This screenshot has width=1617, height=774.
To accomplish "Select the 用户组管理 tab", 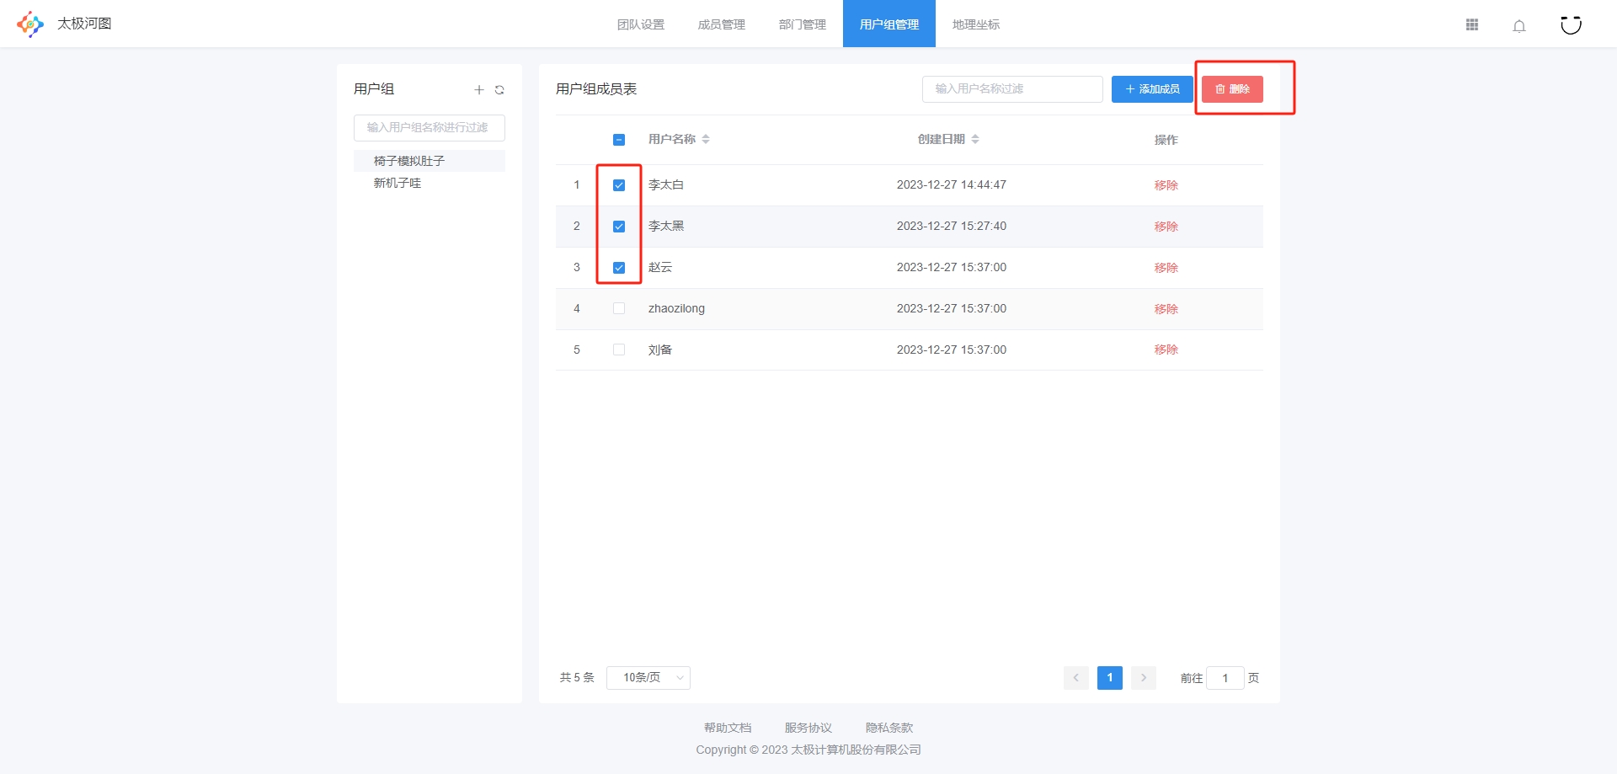I will [x=889, y=24].
